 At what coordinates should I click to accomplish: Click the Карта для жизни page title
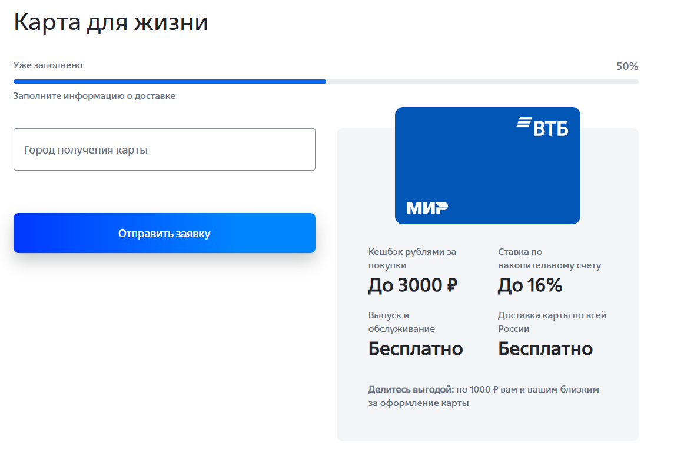click(x=110, y=22)
